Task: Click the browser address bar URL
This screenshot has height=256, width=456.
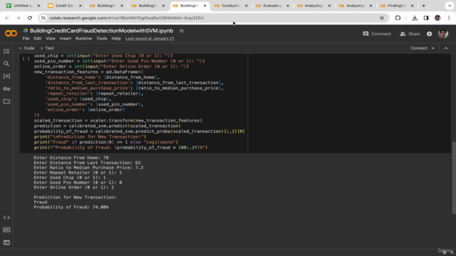Action: pos(127,18)
